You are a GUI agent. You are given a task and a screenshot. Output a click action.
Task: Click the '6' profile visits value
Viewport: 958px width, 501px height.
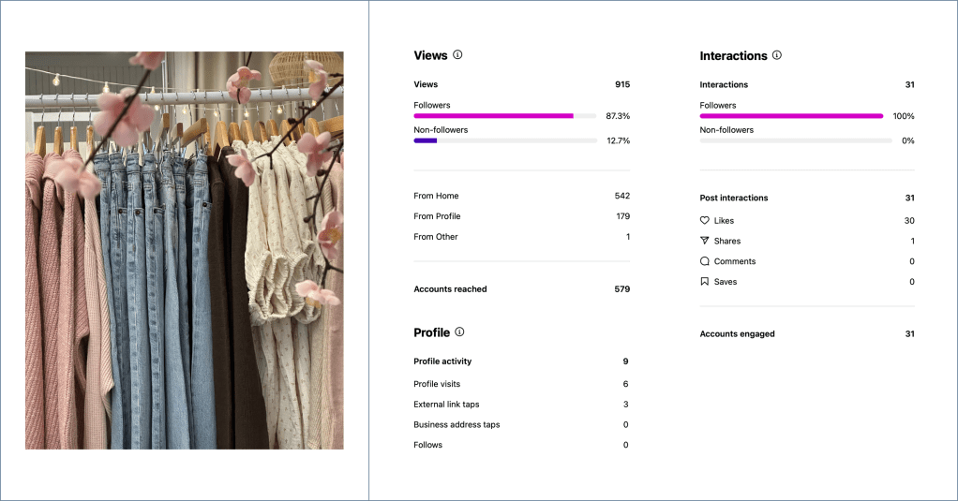pyautogui.click(x=625, y=384)
